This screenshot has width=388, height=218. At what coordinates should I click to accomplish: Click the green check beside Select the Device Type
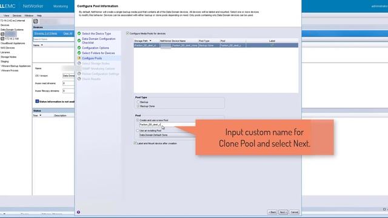[79, 33]
